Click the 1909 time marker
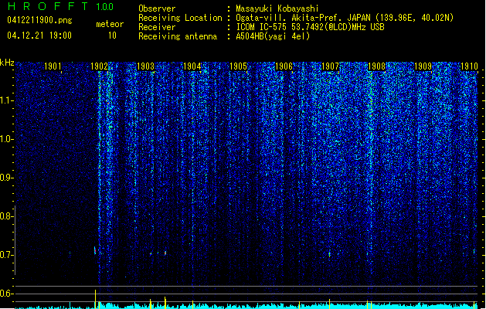 tap(423, 66)
